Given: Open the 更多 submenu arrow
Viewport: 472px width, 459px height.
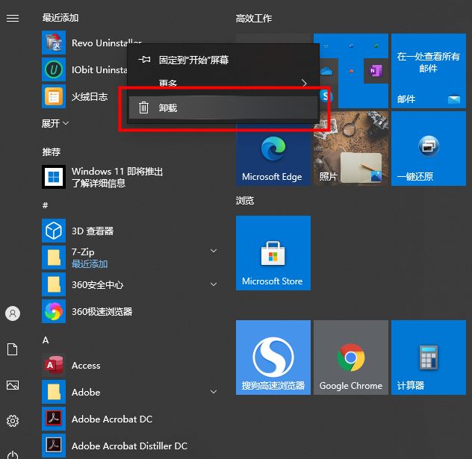Looking at the screenshot, I should [304, 83].
